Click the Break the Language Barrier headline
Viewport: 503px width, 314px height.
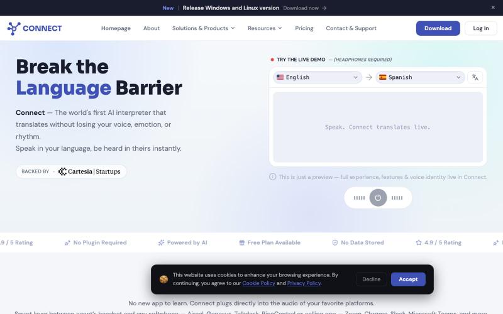click(x=99, y=77)
